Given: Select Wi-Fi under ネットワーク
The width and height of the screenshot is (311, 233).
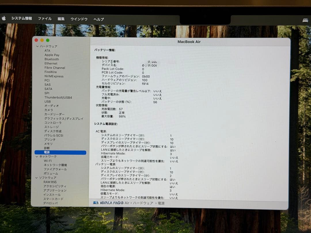Looking at the screenshot, I should tap(47, 161).
